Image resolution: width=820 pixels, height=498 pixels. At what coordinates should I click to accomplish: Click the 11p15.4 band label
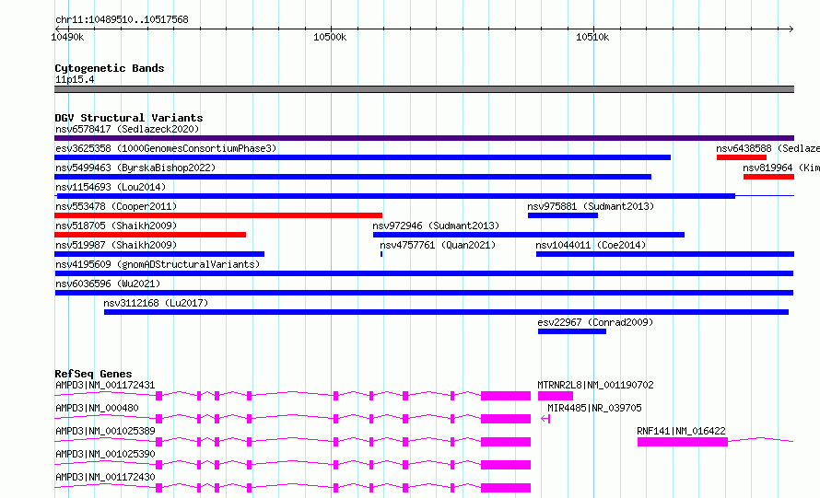[x=75, y=79]
